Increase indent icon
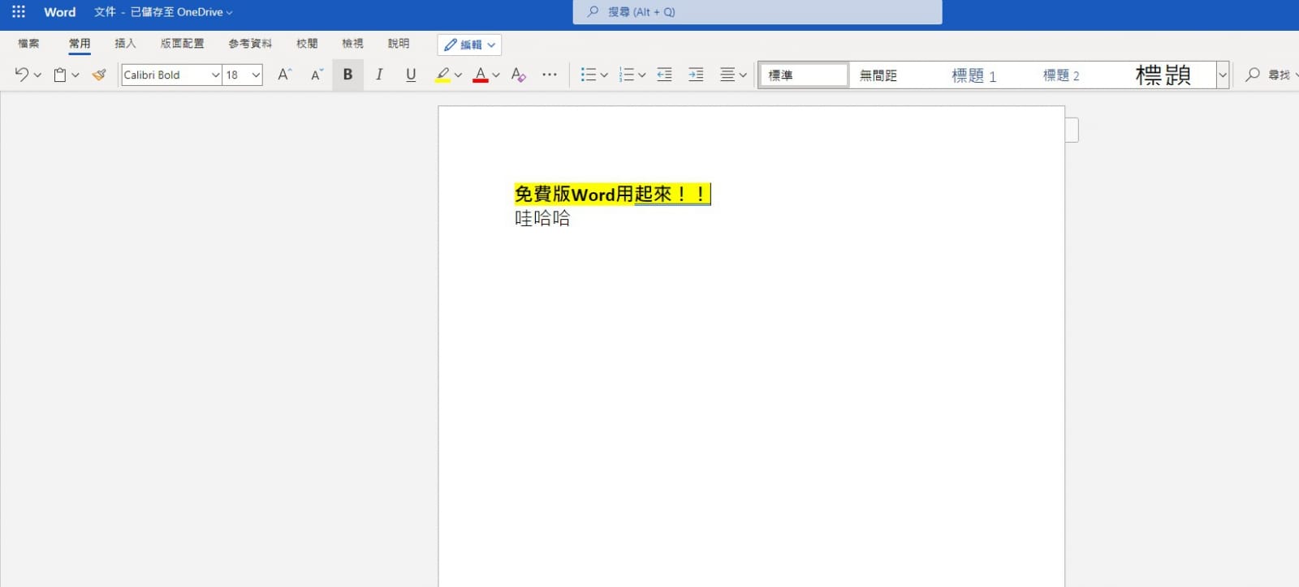The height and width of the screenshot is (587, 1299). tap(696, 75)
